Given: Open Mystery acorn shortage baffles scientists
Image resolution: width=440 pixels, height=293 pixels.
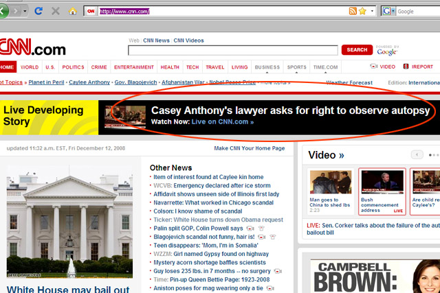Looking at the screenshot, I should tap(209, 263).
